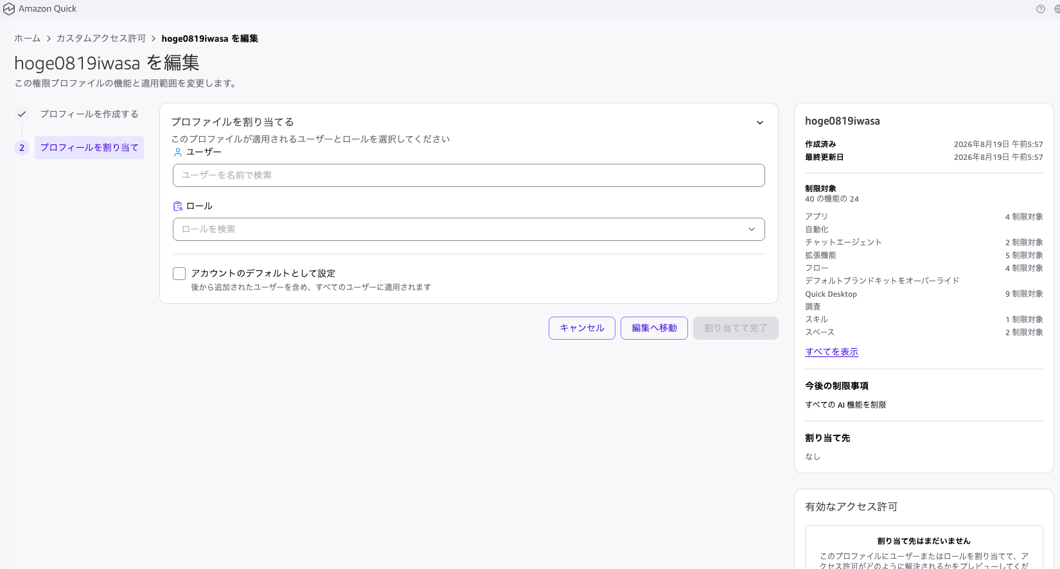Focus the ユーザーを名前で検索 search field
This screenshot has width=1060, height=569.
468,175
